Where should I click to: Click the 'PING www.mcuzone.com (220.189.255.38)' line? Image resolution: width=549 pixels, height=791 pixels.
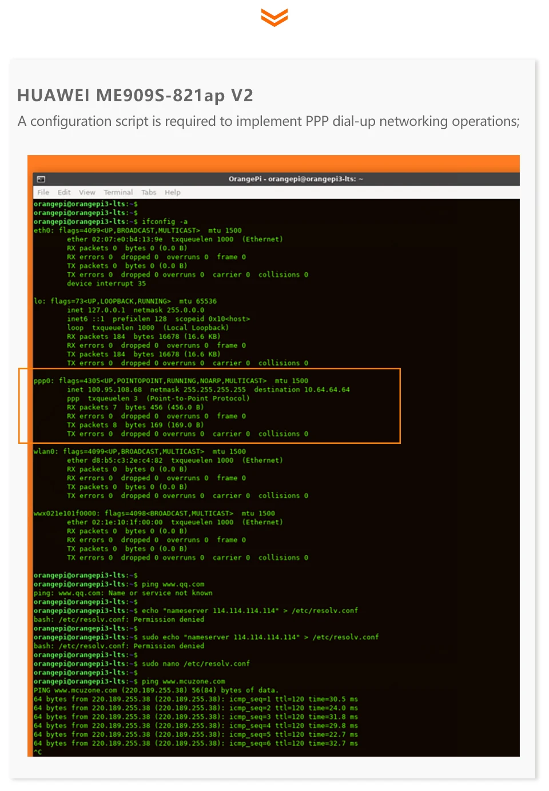pyautogui.click(x=156, y=690)
